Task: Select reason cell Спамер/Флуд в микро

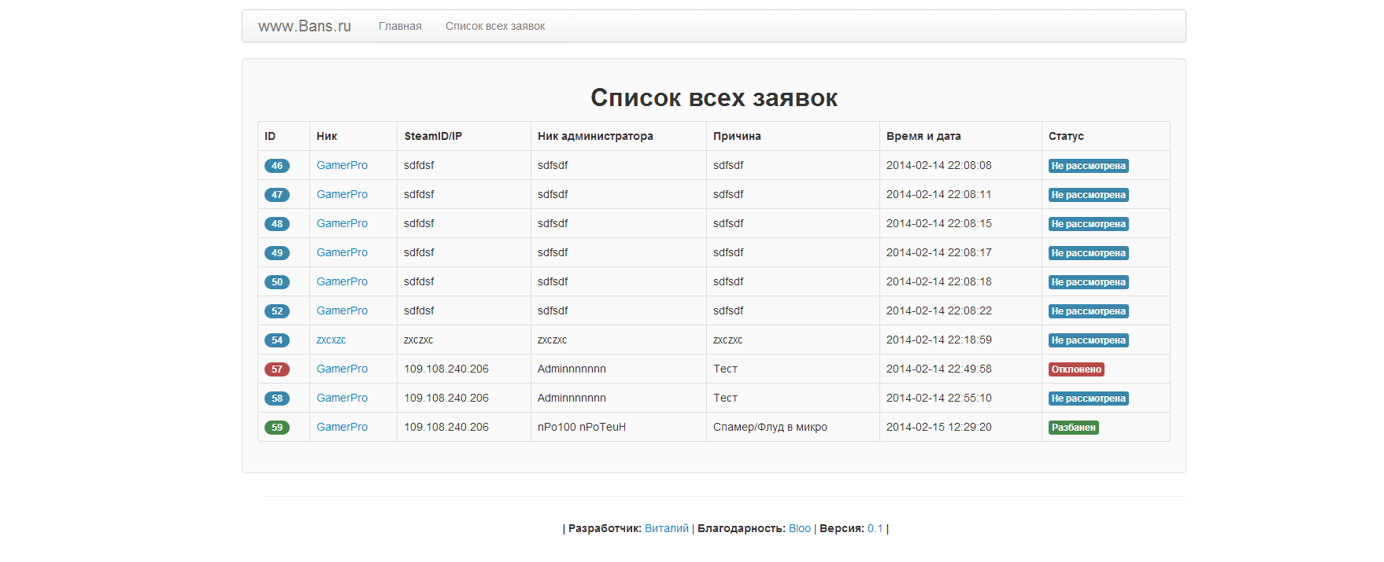Action: (x=770, y=427)
